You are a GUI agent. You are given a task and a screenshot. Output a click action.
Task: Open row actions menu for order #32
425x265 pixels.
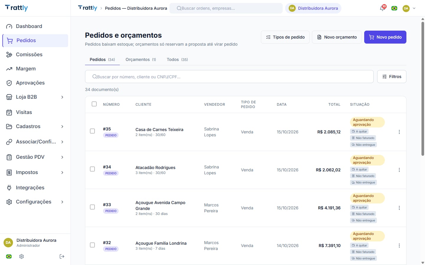click(x=399, y=246)
